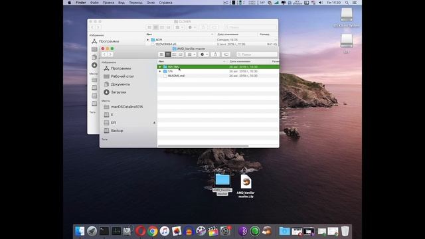Open the Переход menu
425x239 pixels.
[x=135, y=3]
